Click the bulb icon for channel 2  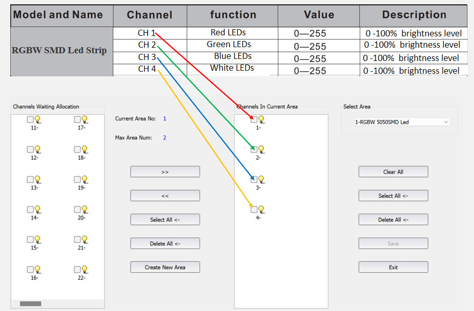tap(261, 150)
